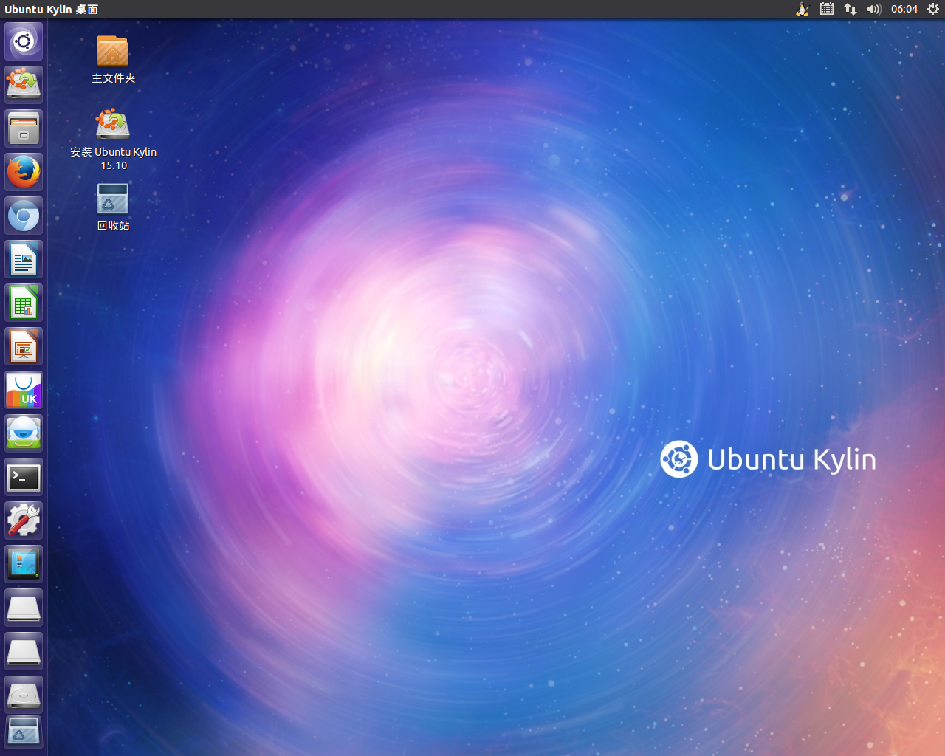Open the first removable drive icon
Viewport: 945px width, 756px height.
(24, 608)
